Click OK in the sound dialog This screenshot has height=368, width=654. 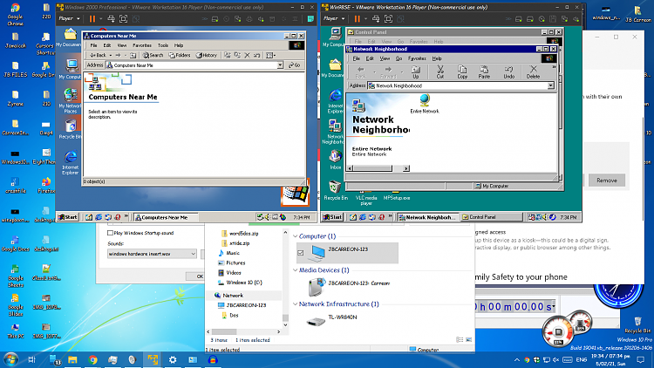tap(200, 276)
